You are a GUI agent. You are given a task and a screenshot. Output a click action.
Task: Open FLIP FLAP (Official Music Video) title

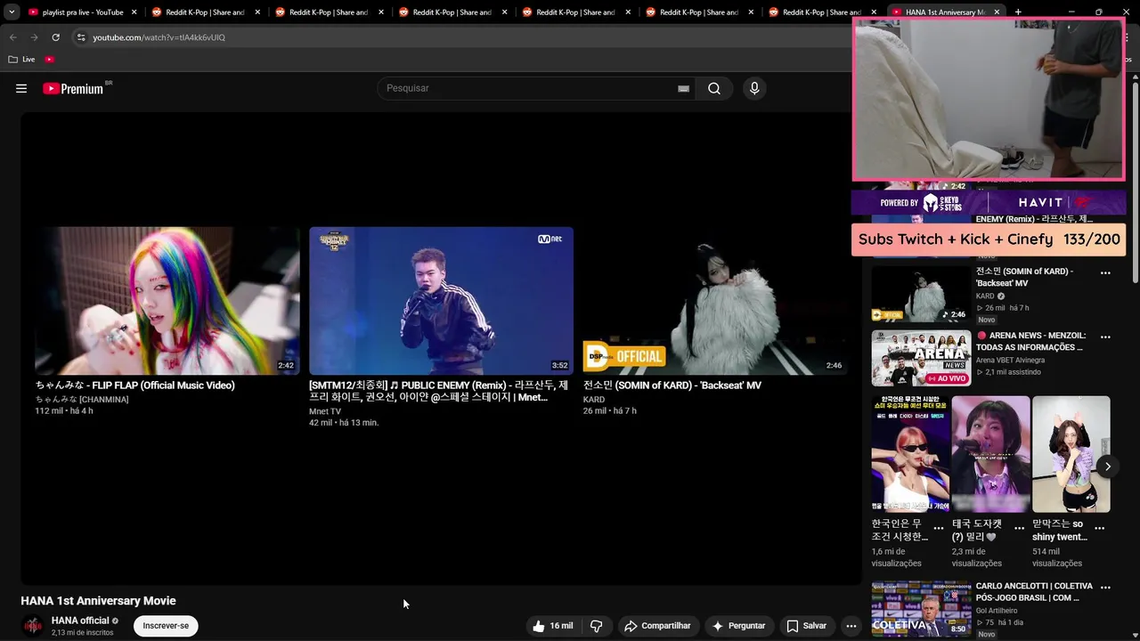135,385
